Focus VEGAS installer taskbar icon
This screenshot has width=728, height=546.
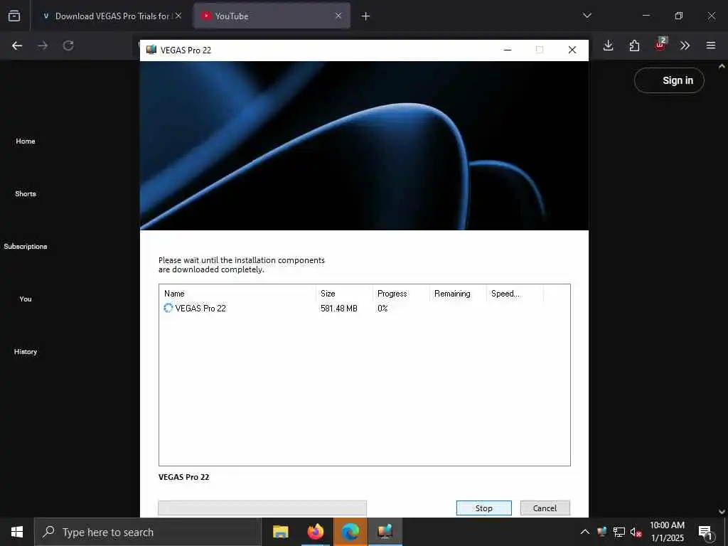385,532
